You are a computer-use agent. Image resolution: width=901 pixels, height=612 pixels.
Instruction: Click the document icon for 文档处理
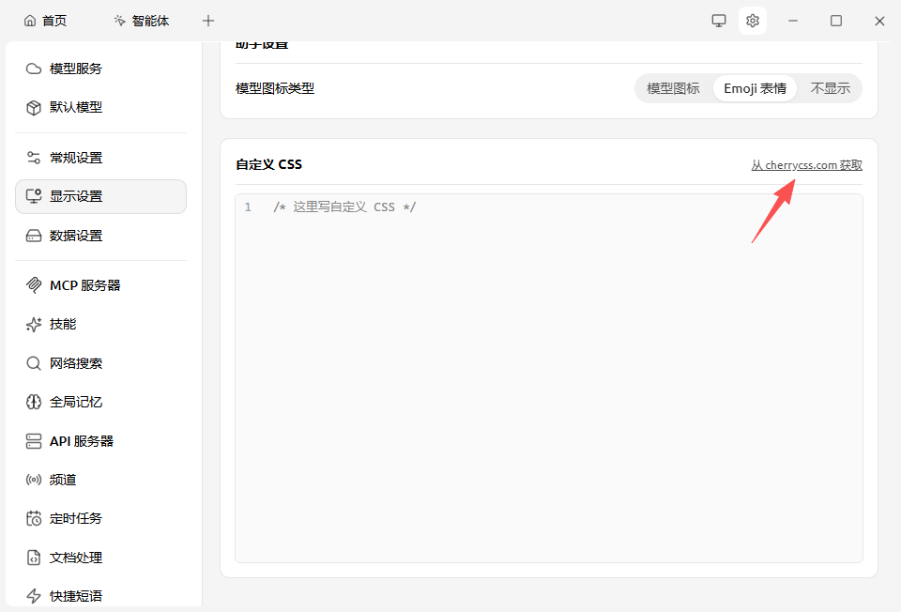34,558
